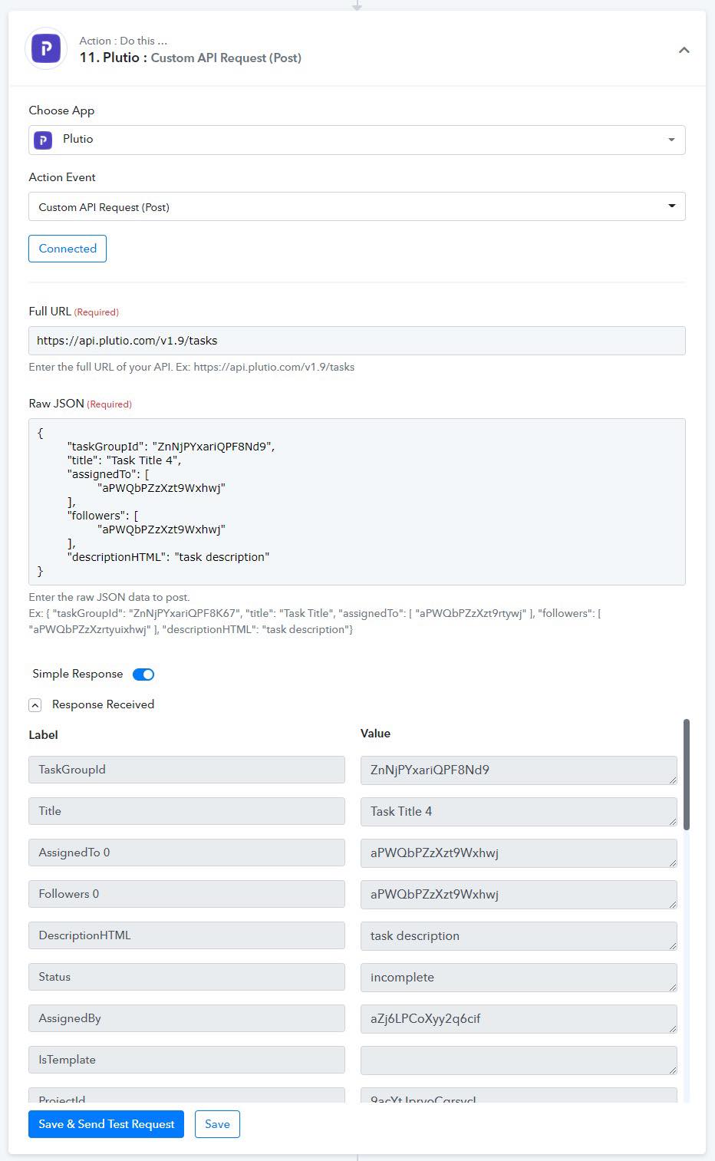Open the Choose App dropdown arrow
Viewport: 715px width, 1161px height.
tap(671, 140)
